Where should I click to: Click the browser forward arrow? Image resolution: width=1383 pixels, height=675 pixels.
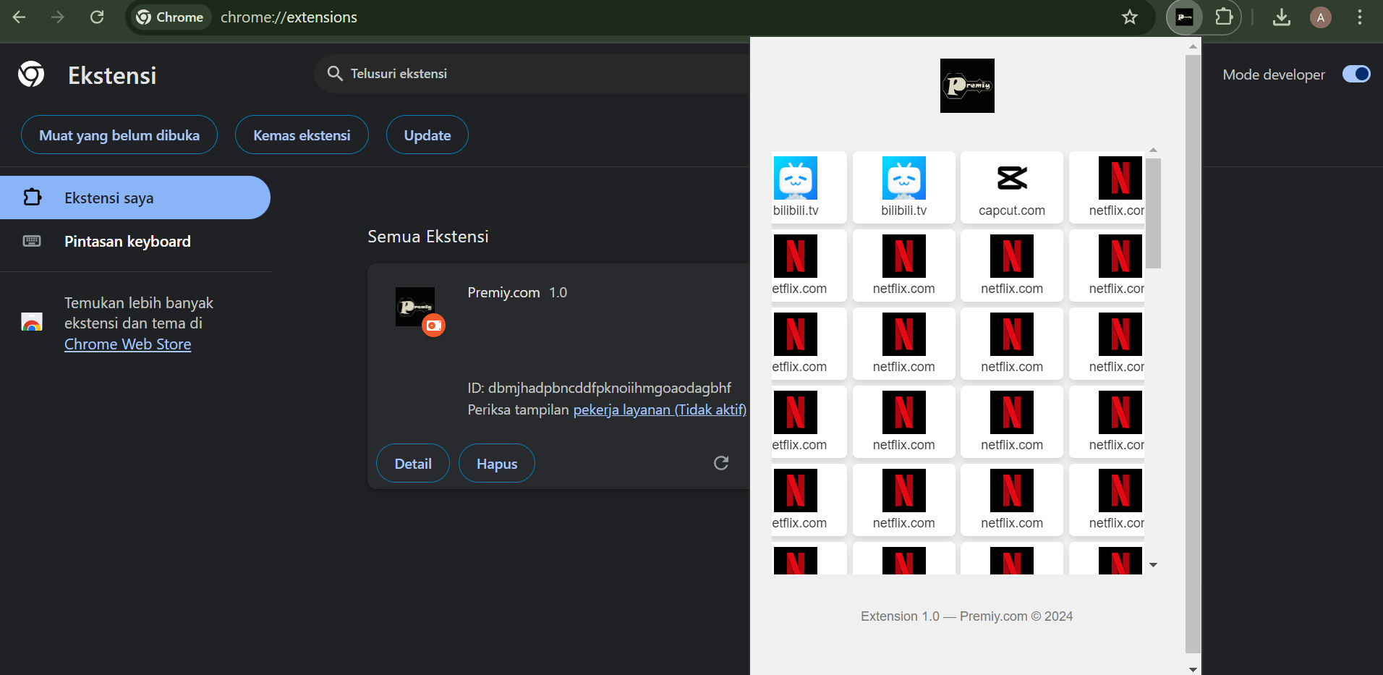pyautogui.click(x=58, y=17)
